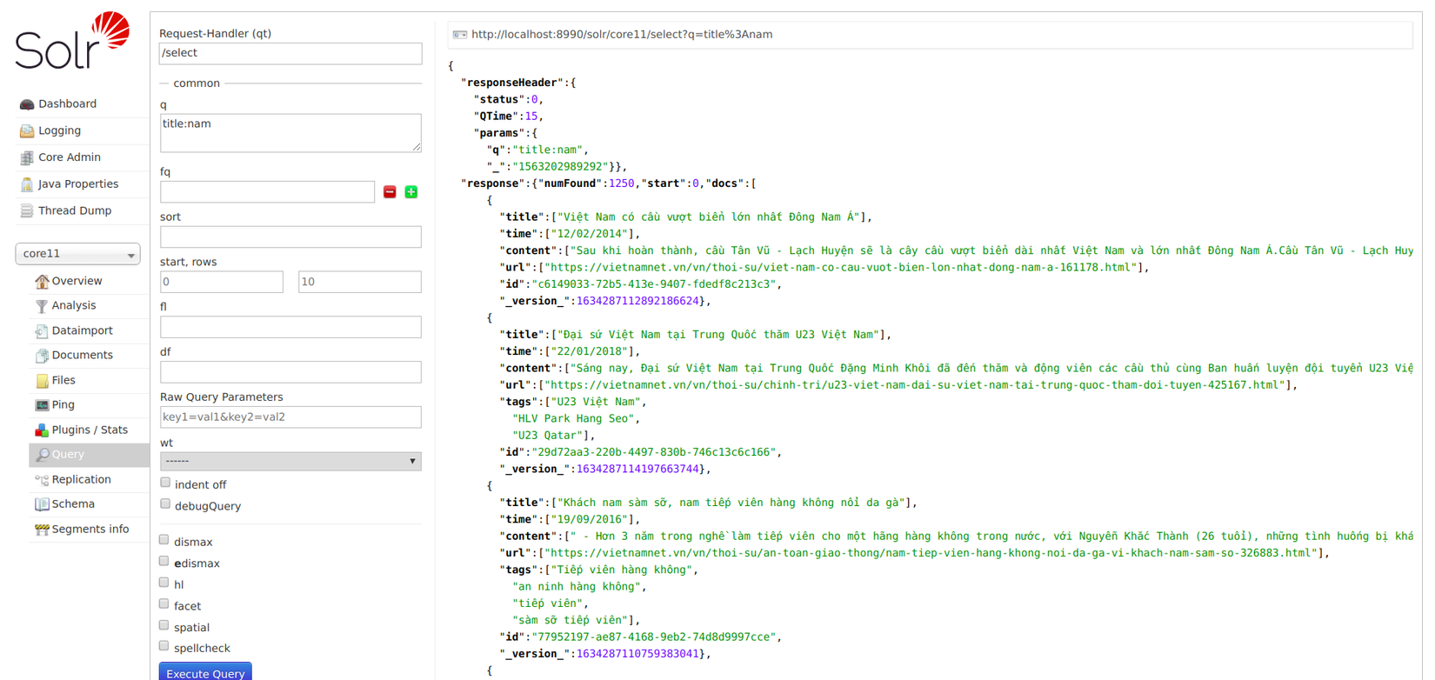Image resolution: width=1435 pixels, height=680 pixels.
Task: Enable the debugQuery checkbox
Action: [165, 504]
